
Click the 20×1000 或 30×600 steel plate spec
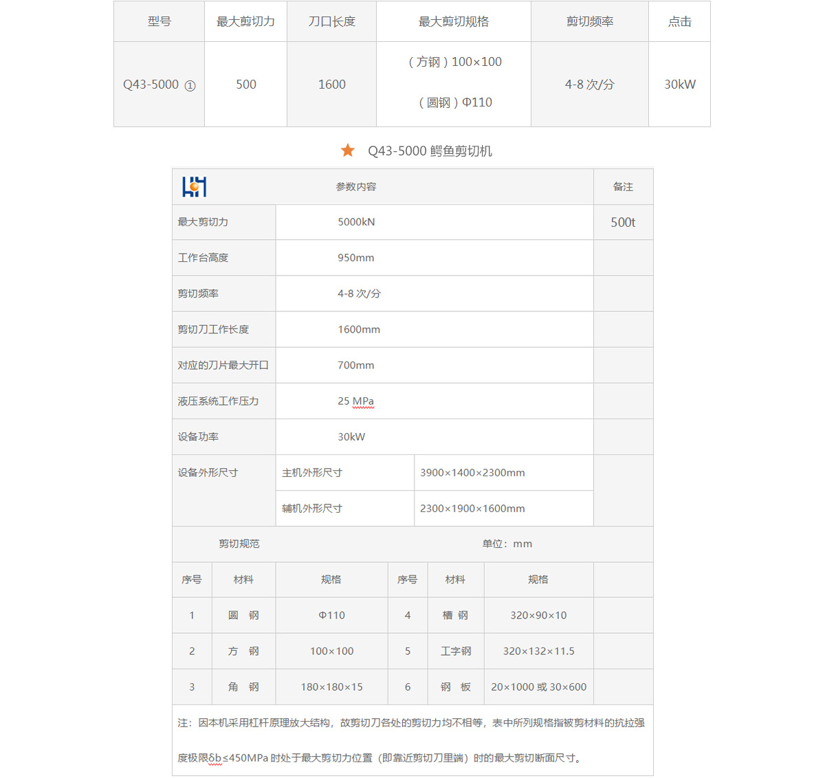coord(538,687)
